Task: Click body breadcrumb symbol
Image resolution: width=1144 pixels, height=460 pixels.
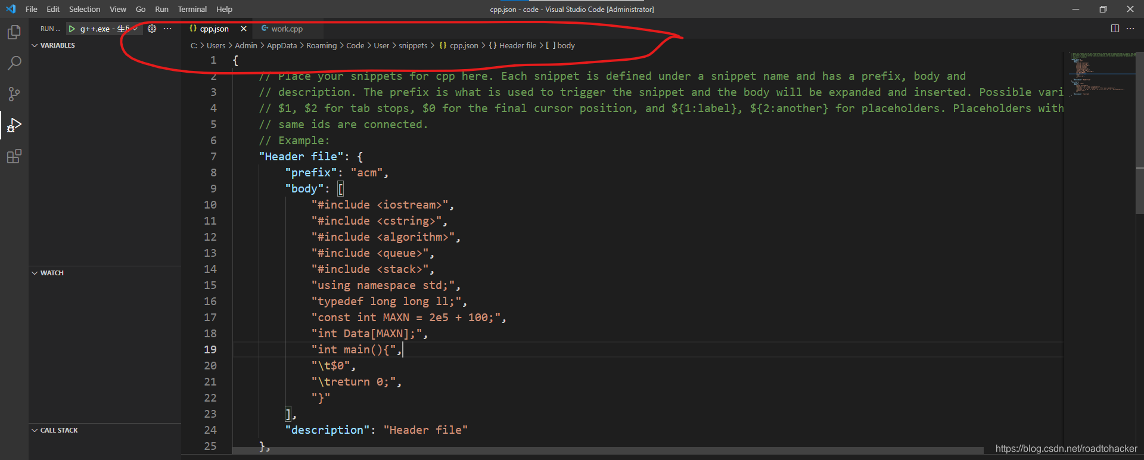Action: (560, 46)
